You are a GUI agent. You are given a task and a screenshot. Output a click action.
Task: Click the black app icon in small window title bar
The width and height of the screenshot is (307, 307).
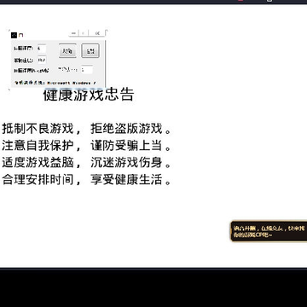(x=14, y=35)
